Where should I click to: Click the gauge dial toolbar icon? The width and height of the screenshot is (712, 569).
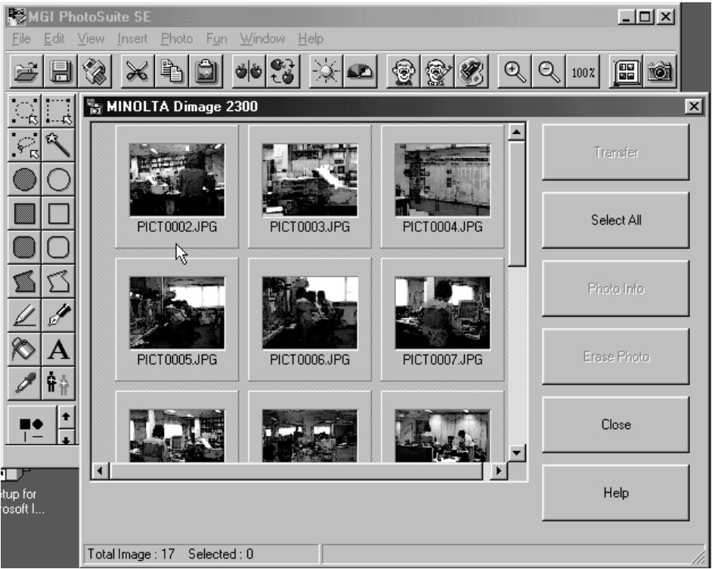coord(360,71)
